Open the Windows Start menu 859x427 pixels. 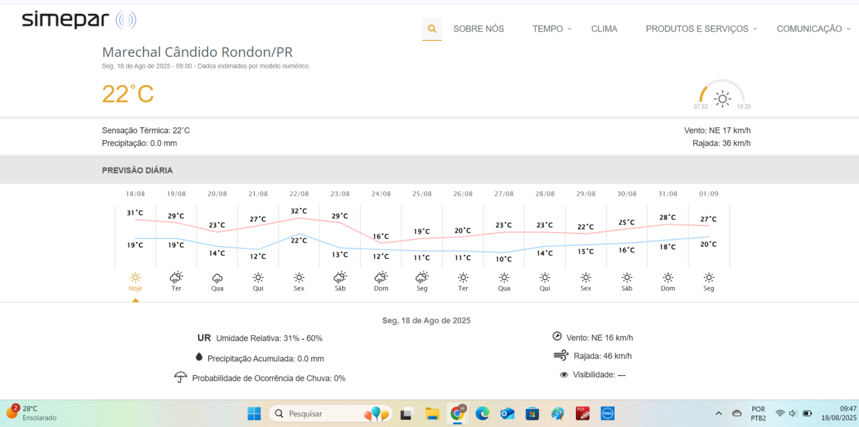pos(254,414)
